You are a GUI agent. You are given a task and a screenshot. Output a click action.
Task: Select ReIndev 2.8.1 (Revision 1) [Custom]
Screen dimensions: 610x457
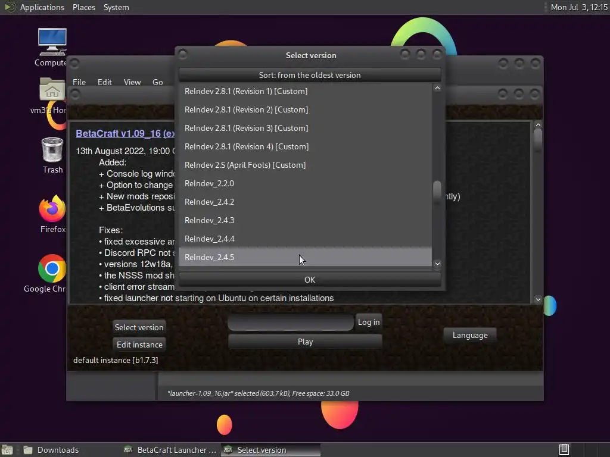[x=305, y=91]
